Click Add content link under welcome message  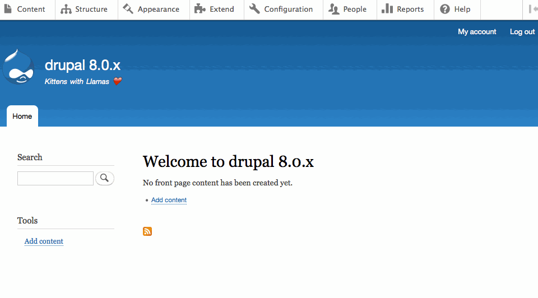169,200
